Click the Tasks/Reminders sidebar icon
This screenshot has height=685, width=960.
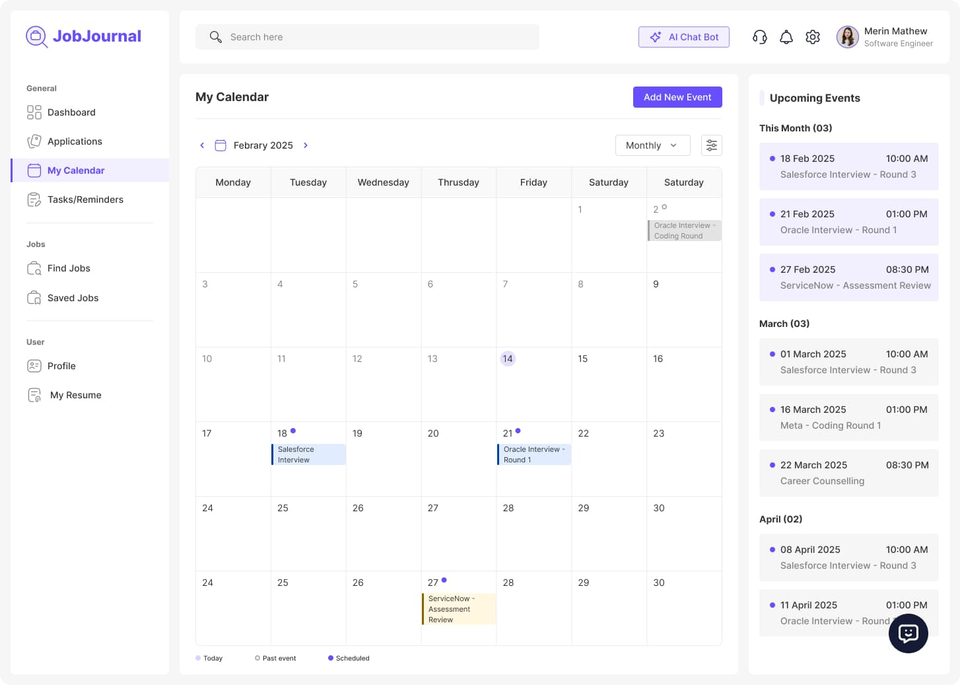(x=34, y=199)
